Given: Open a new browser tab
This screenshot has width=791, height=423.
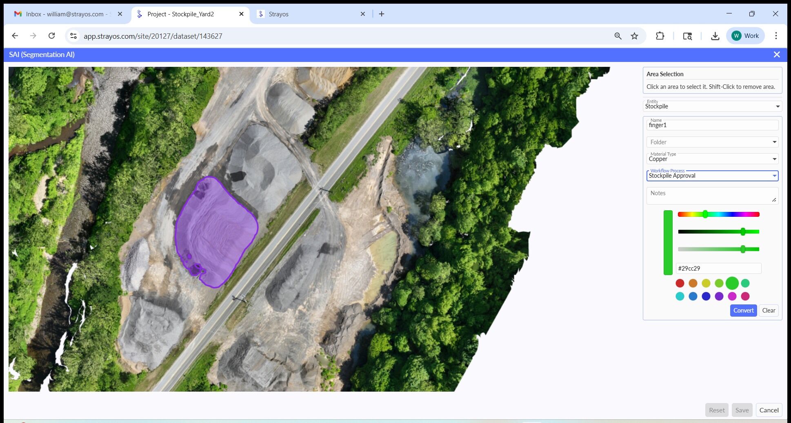Looking at the screenshot, I should coord(381,14).
